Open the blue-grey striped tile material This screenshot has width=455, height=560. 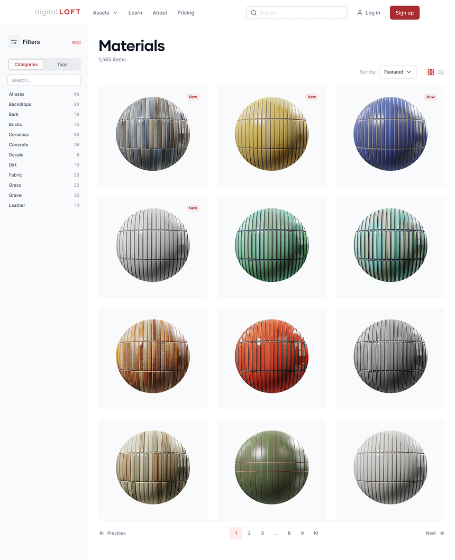coord(153,136)
